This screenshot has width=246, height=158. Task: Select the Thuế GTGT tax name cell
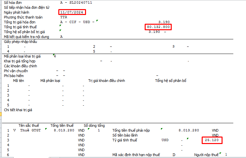coord(30,130)
